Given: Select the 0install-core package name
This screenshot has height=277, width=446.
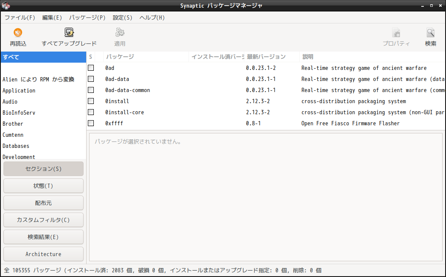Looking at the screenshot, I should [x=125, y=113].
